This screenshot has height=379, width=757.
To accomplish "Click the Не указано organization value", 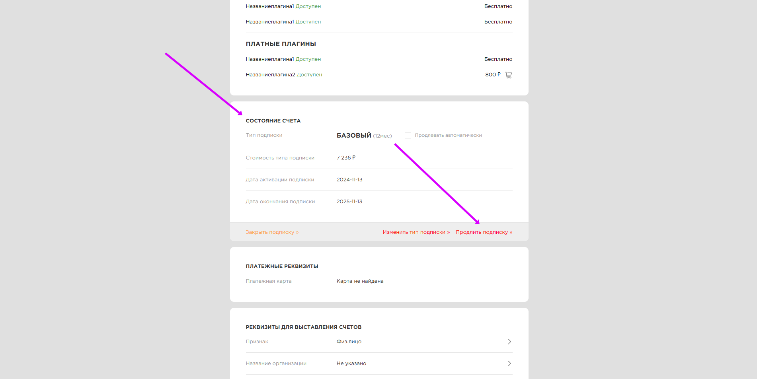I will [x=351, y=363].
